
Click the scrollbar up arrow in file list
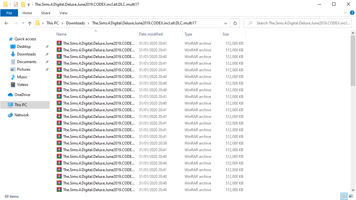353,33
